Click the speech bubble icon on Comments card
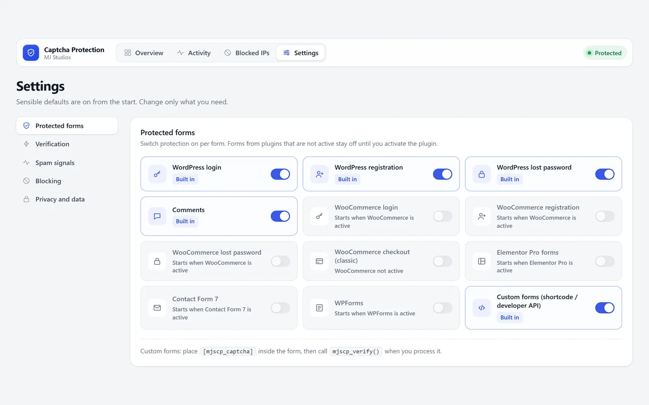 point(157,216)
